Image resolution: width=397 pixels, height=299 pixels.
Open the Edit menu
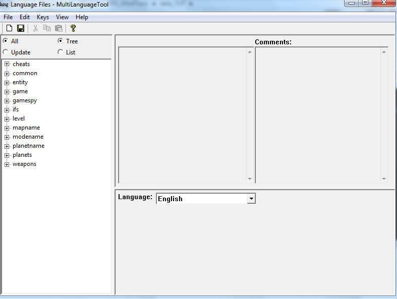tap(25, 17)
